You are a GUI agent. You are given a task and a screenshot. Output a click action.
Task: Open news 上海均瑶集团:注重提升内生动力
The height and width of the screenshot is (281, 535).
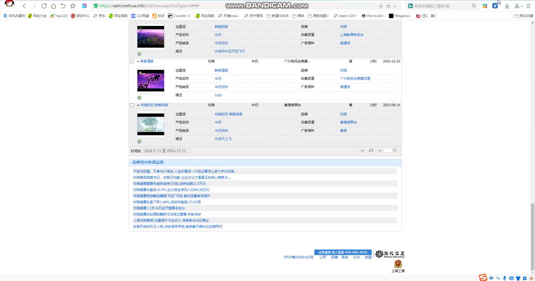(x=171, y=220)
